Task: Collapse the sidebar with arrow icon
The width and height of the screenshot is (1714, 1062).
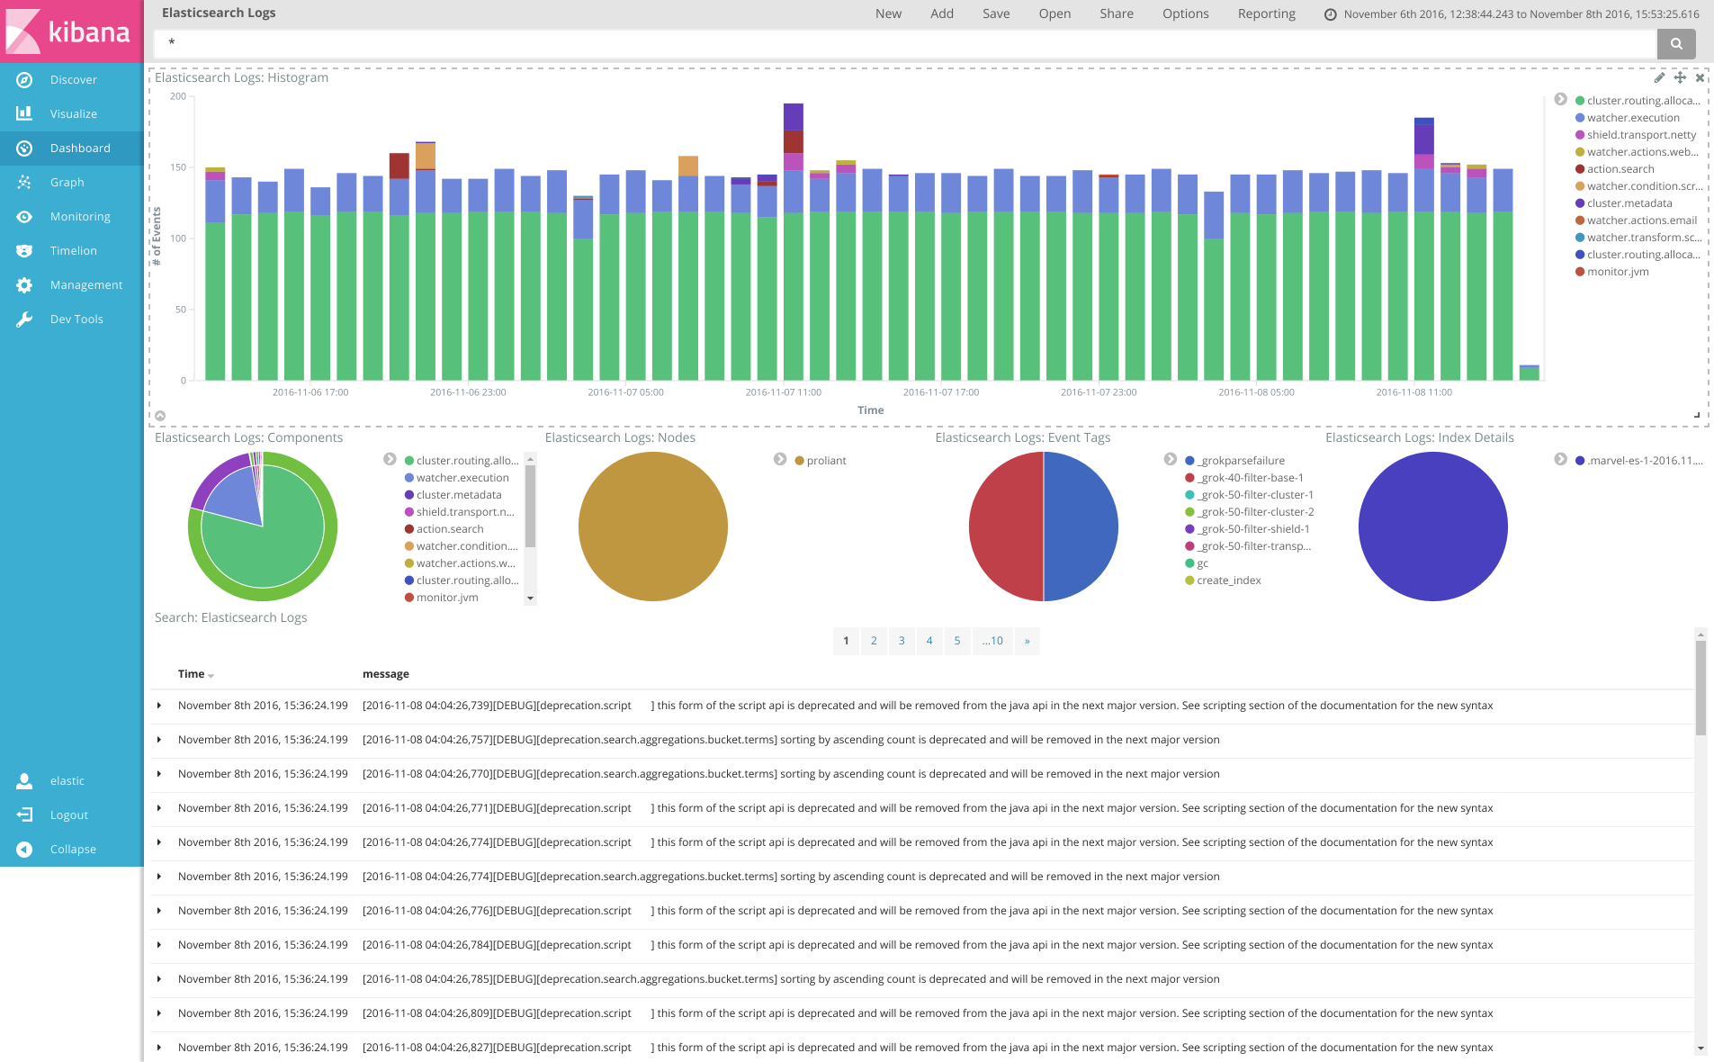Action: 24,850
